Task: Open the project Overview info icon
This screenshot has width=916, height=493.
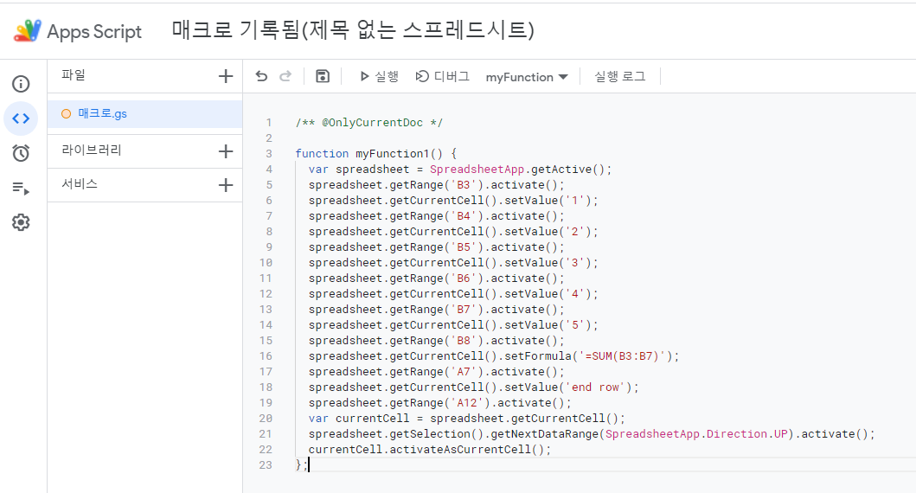Action: (x=21, y=84)
